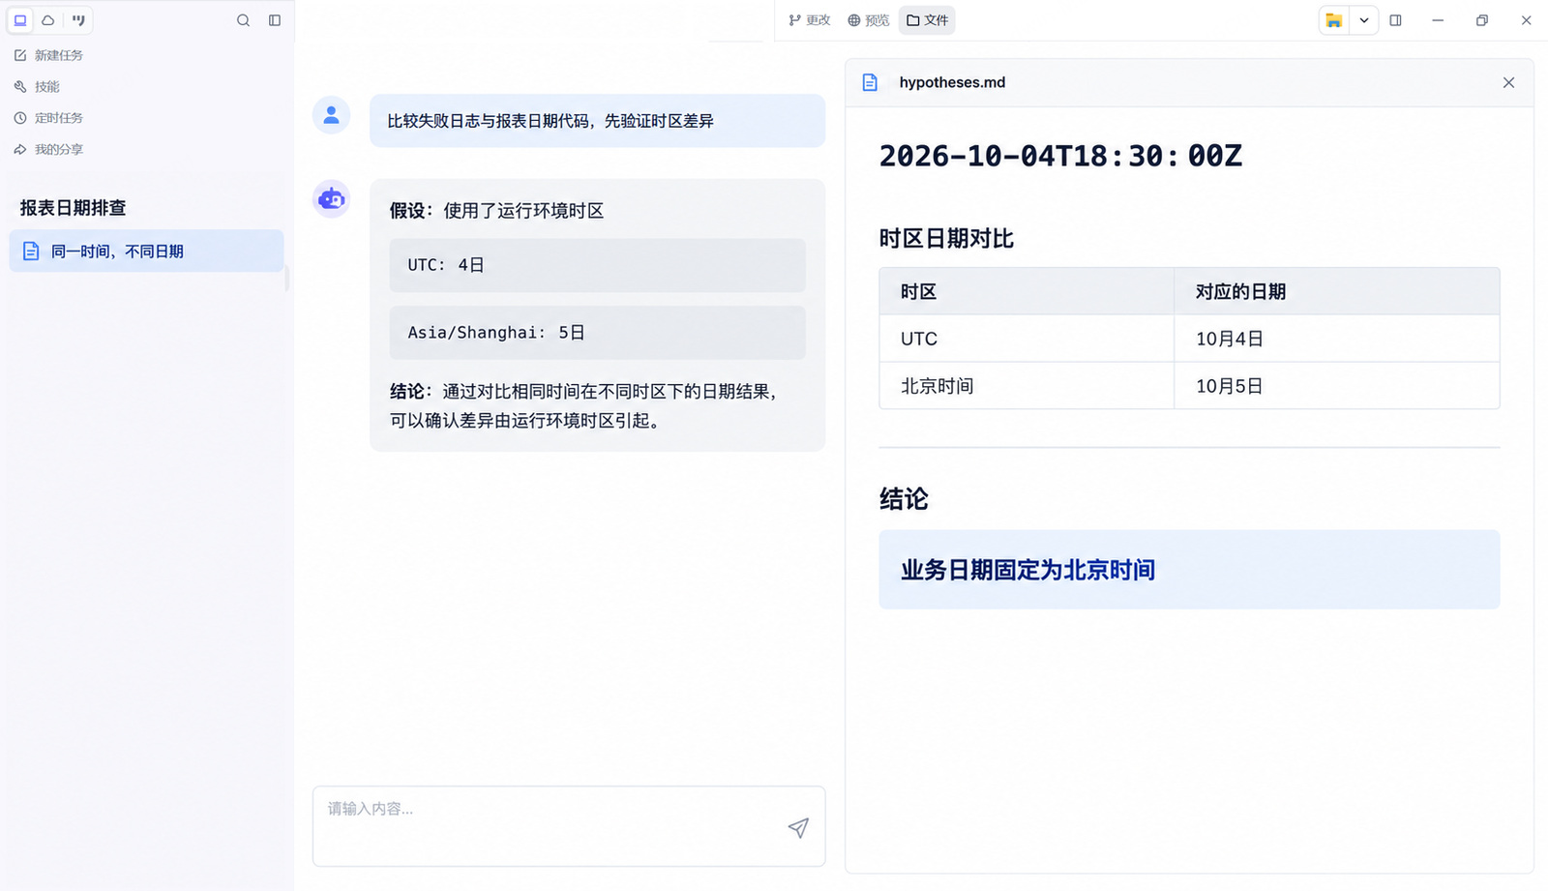Click the 10月4日 table cell

coord(1337,339)
